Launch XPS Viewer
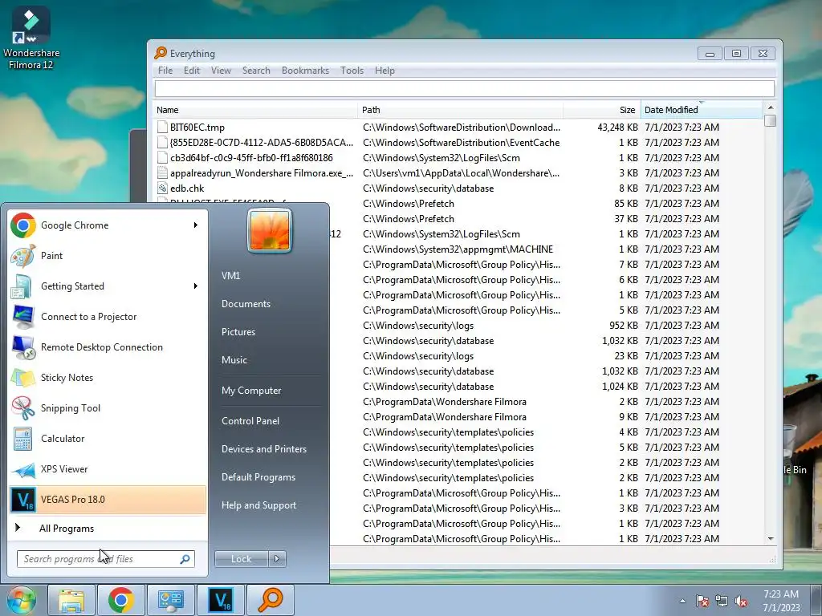The width and height of the screenshot is (822, 616). tap(108, 468)
